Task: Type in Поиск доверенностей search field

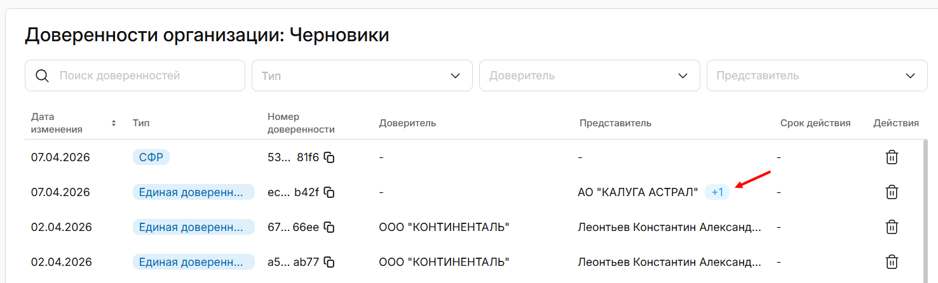Action: (146, 76)
